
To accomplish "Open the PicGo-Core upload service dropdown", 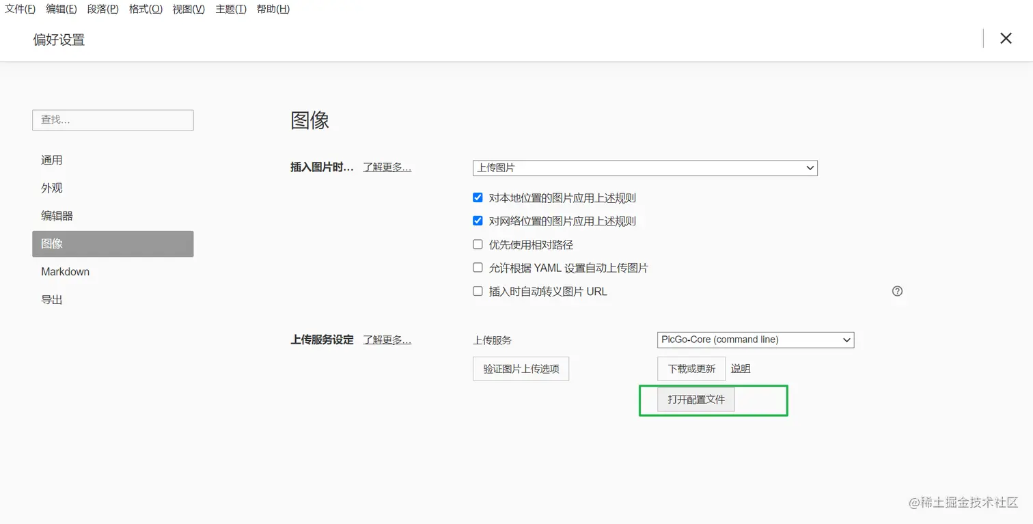I will (x=756, y=340).
